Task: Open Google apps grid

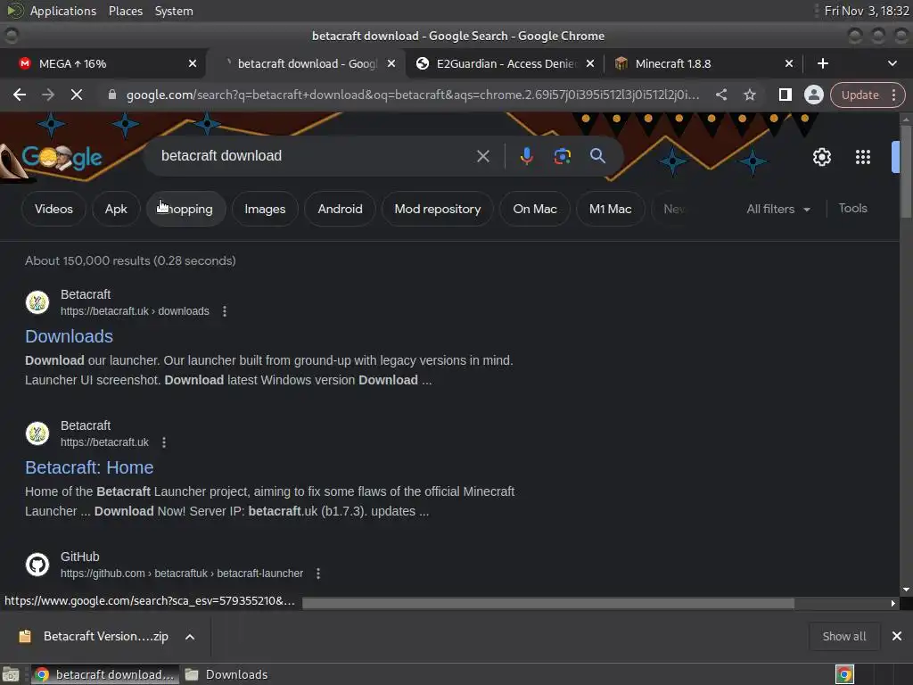Action: click(x=862, y=157)
